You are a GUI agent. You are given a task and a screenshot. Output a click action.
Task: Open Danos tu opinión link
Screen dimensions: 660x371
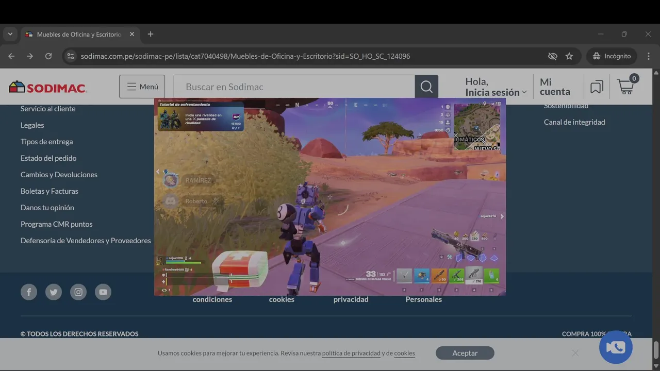(x=47, y=208)
